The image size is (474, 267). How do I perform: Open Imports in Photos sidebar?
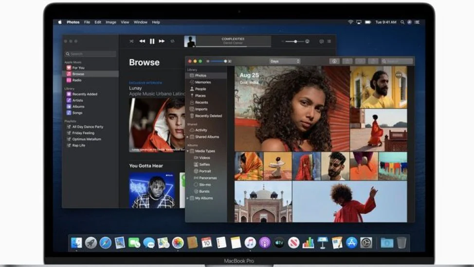coord(206,109)
